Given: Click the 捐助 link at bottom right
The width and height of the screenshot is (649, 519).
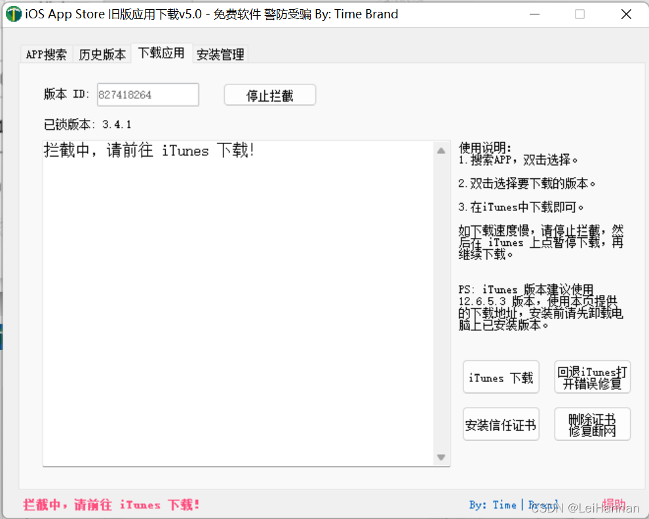Looking at the screenshot, I should [614, 504].
